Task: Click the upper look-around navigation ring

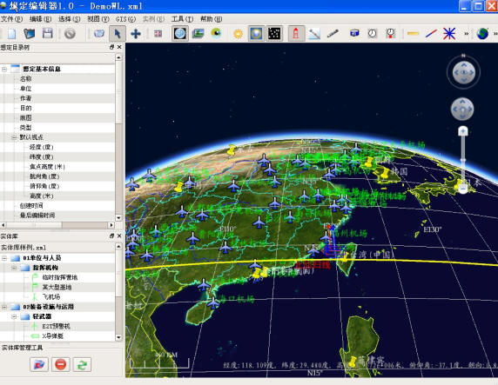Action: pyautogui.click(x=463, y=72)
